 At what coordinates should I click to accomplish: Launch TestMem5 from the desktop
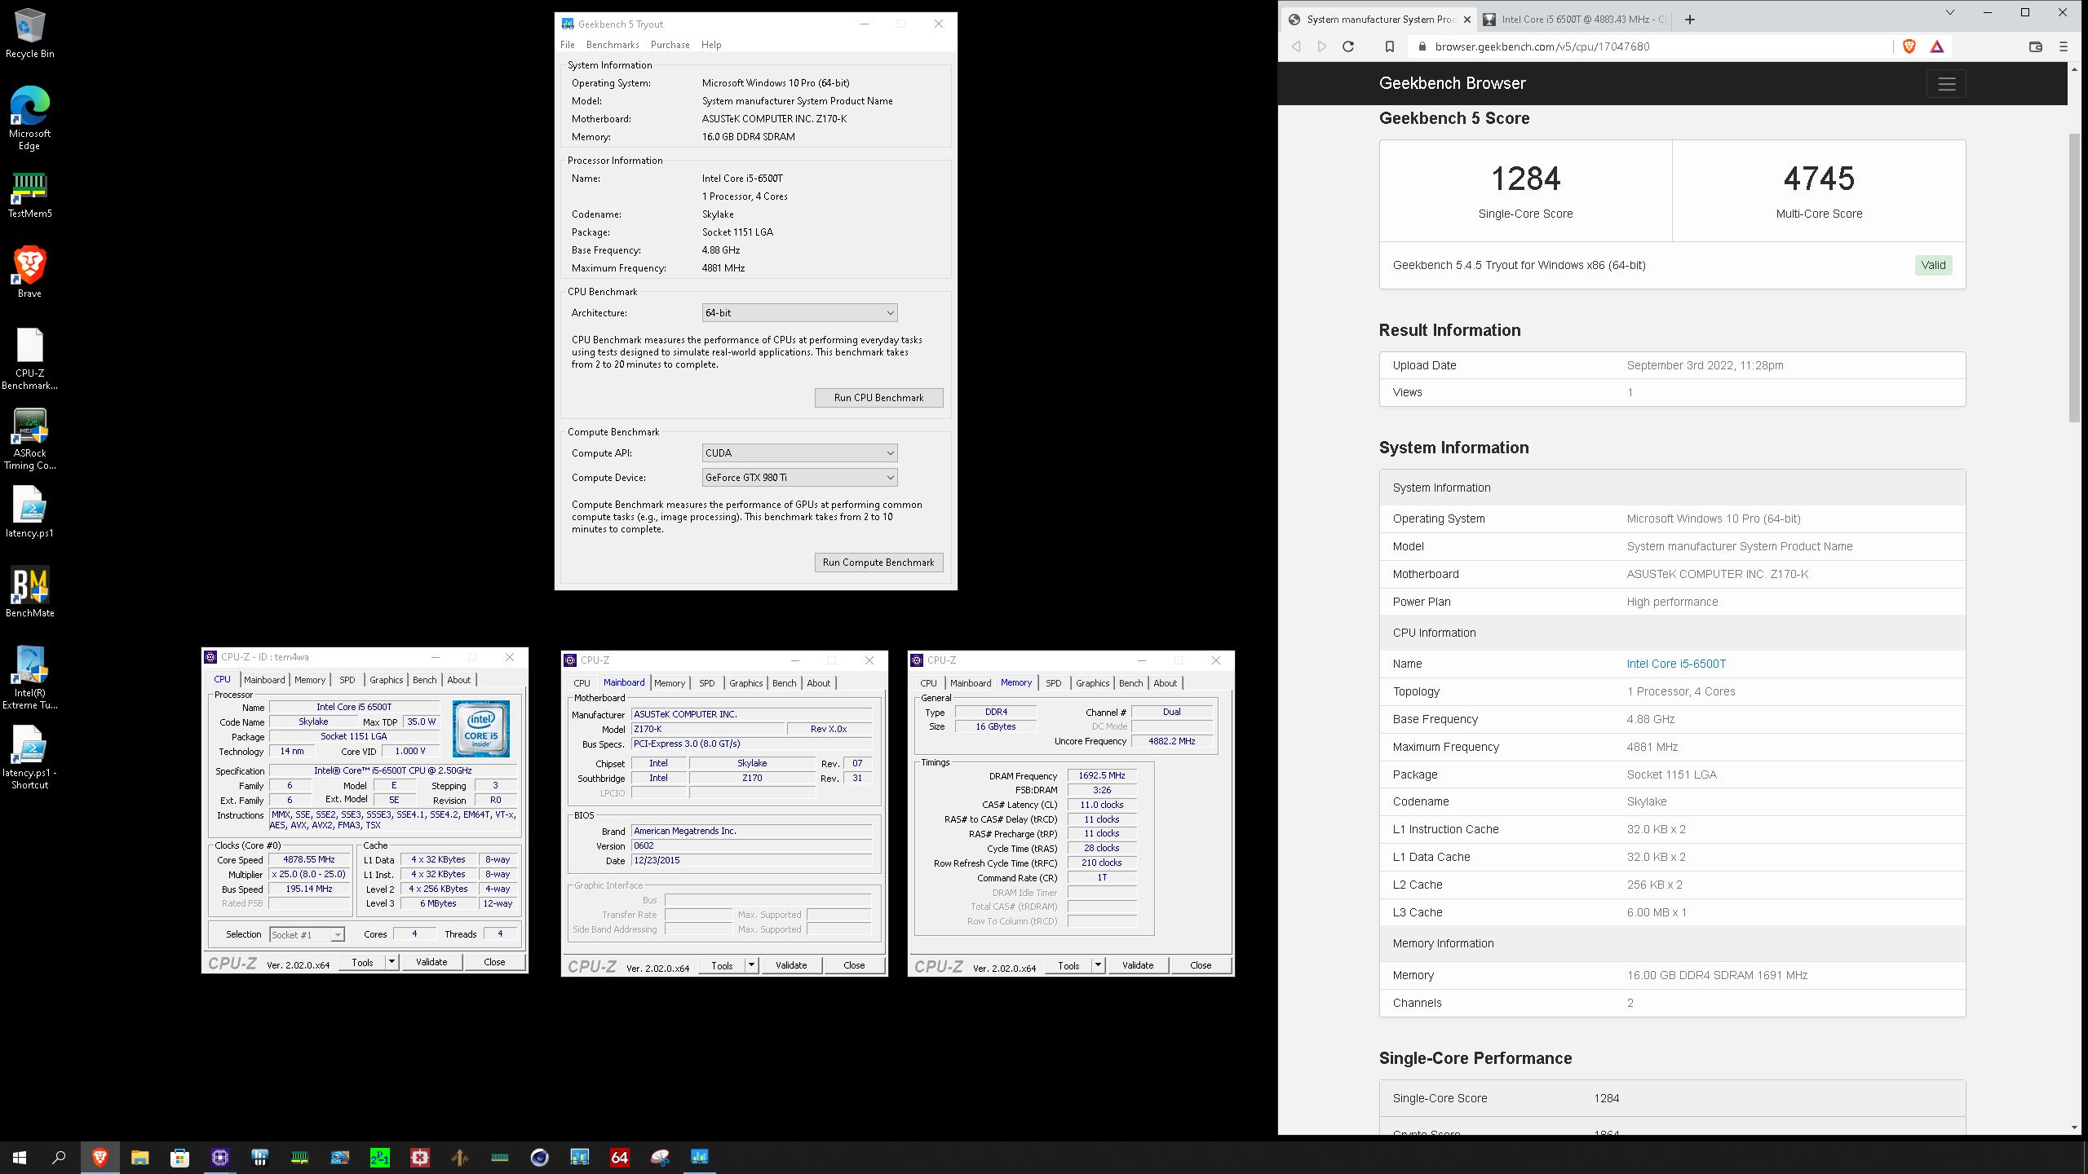pyautogui.click(x=30, y=196)
